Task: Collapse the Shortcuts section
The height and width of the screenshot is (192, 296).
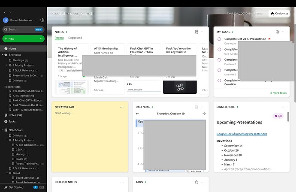Action: tap(3, 55)
